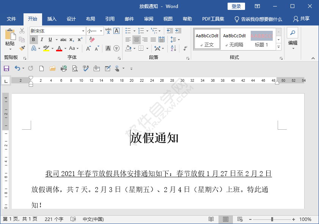The width and height of the screenshot is (319, 224).
Task: Enable distributed justification icon
Action: point(162,39)
